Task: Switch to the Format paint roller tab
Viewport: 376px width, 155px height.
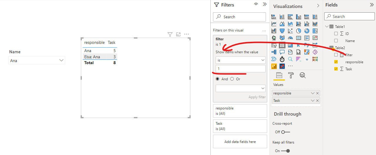Action: coord(291,75)
